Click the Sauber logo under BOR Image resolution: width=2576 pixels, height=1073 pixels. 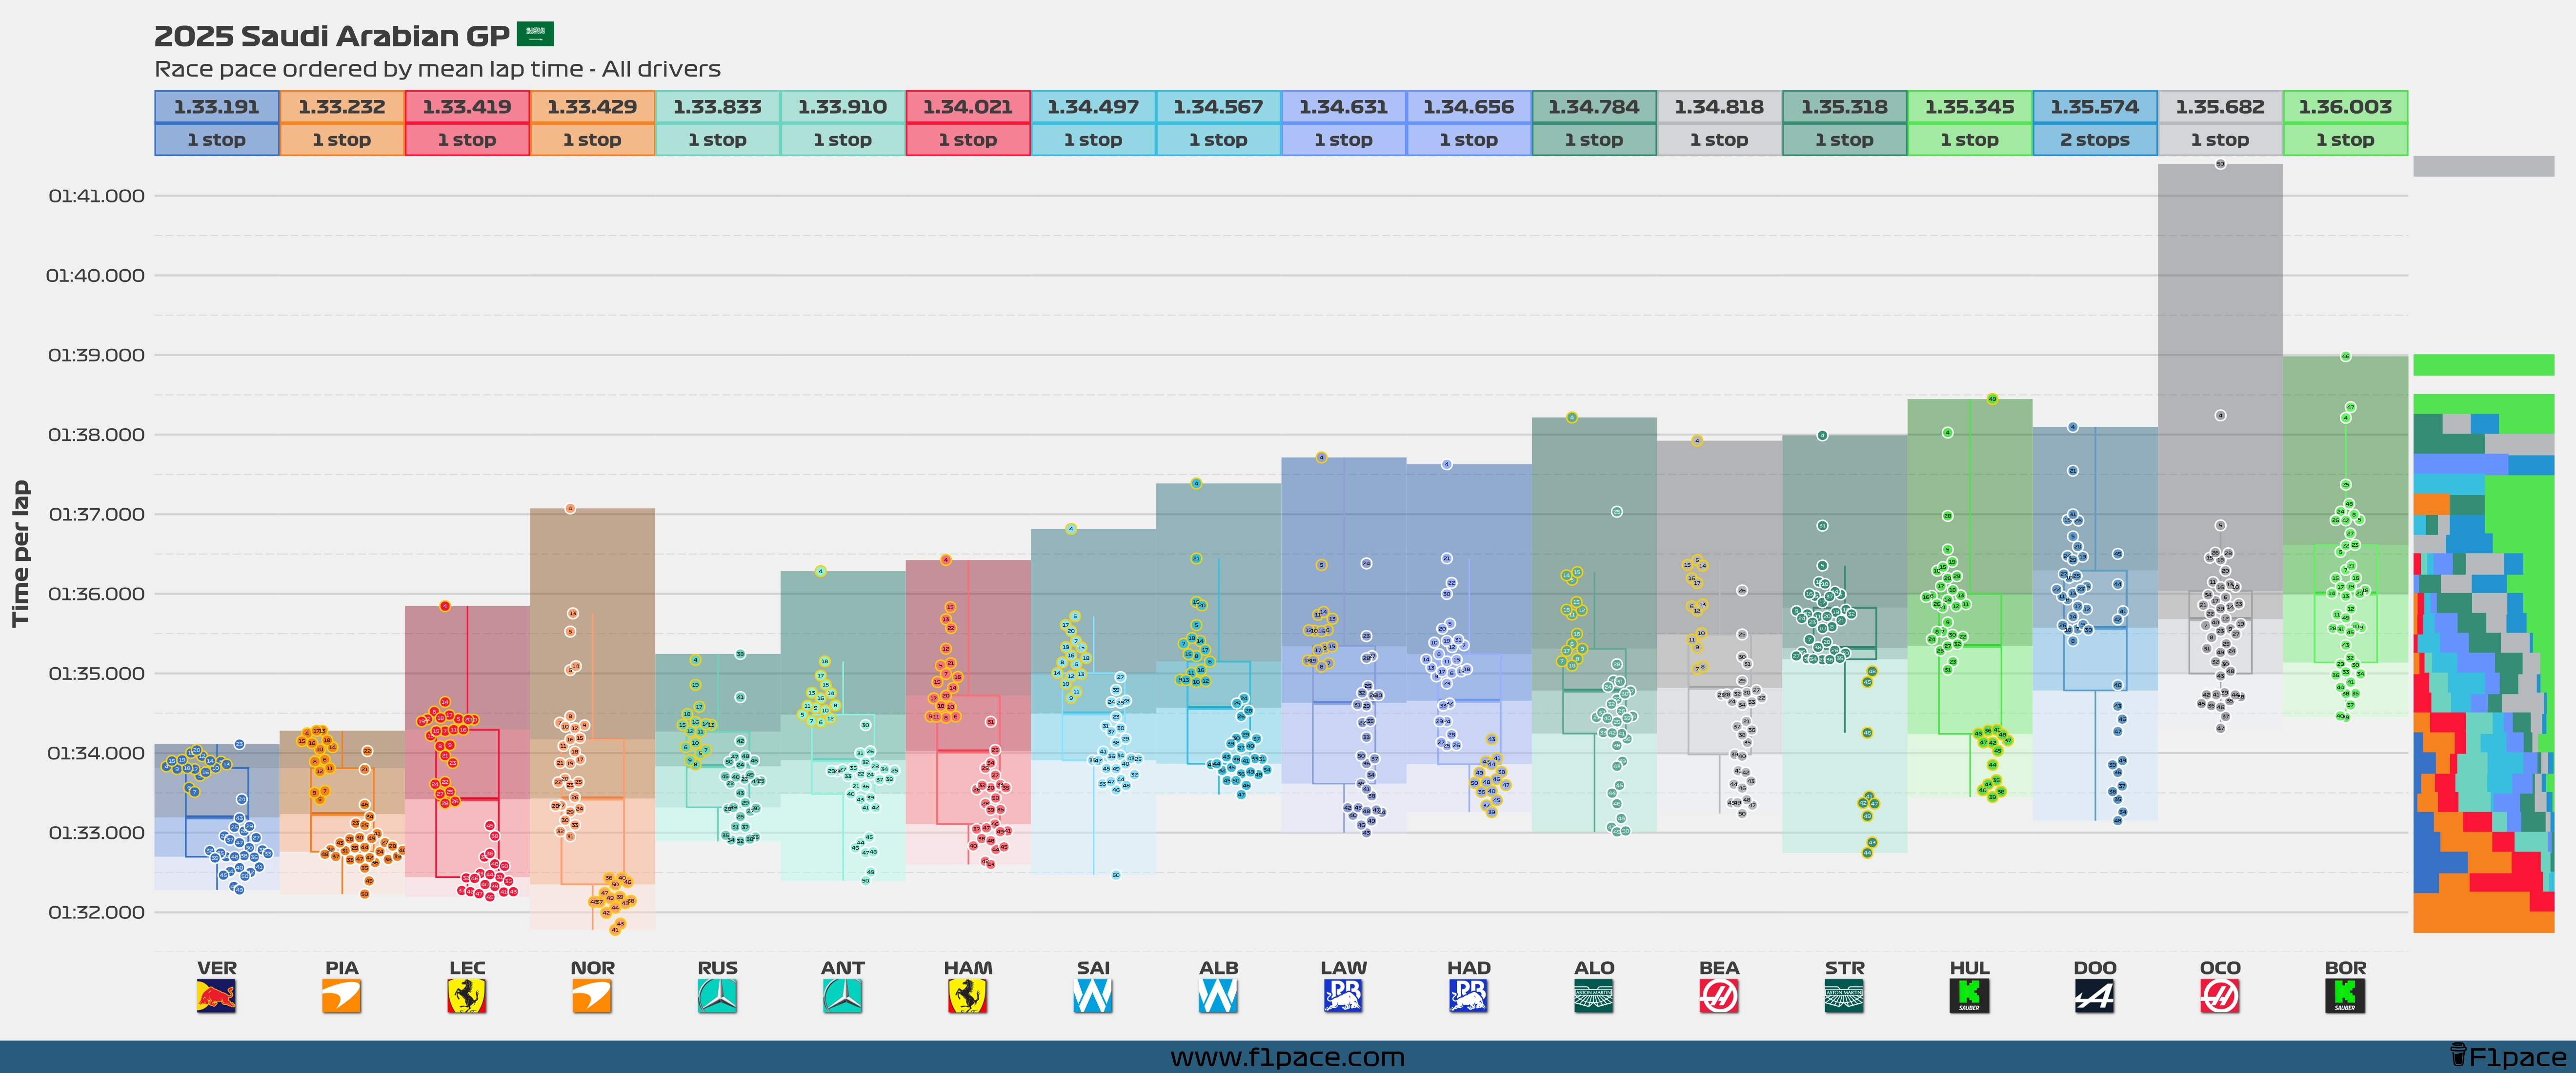[x=2346, y=996]
